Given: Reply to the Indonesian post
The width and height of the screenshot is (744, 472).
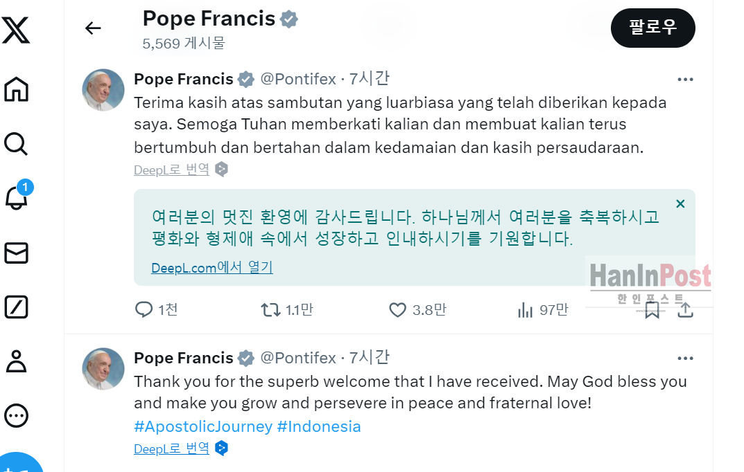Looking at the screenshot, I should point(144,310).
